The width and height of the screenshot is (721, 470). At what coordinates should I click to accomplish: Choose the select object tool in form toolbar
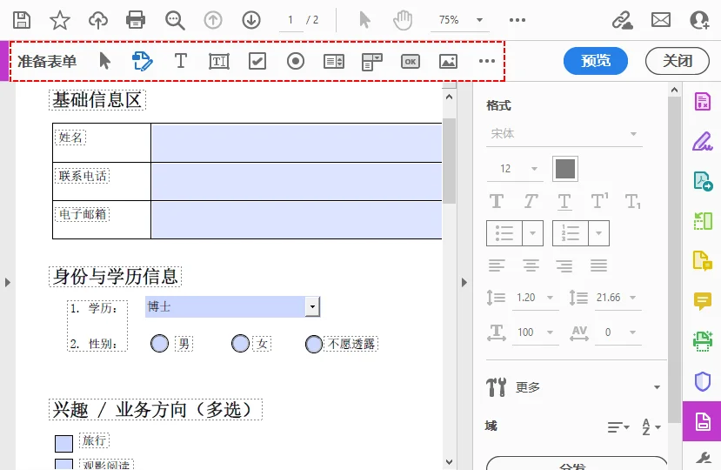[105, 61]
